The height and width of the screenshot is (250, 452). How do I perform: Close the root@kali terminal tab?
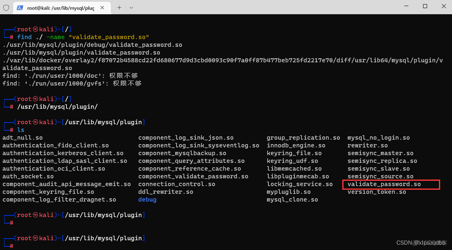102,8
